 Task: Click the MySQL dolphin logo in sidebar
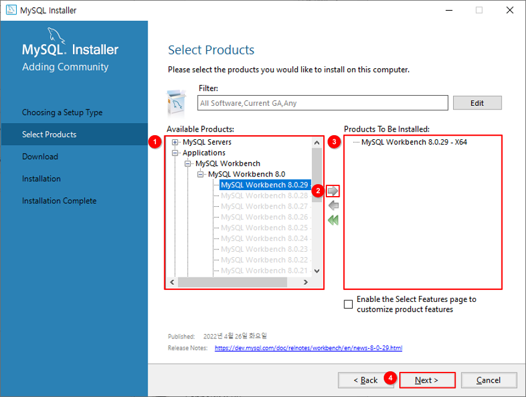(56, 35)
